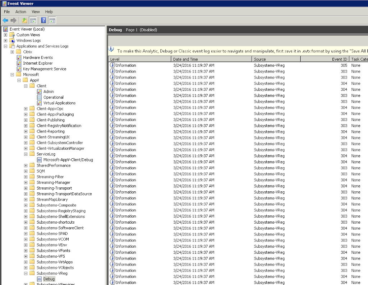
Task: Sort by the Date and Time column
Action: click(211, 59)
